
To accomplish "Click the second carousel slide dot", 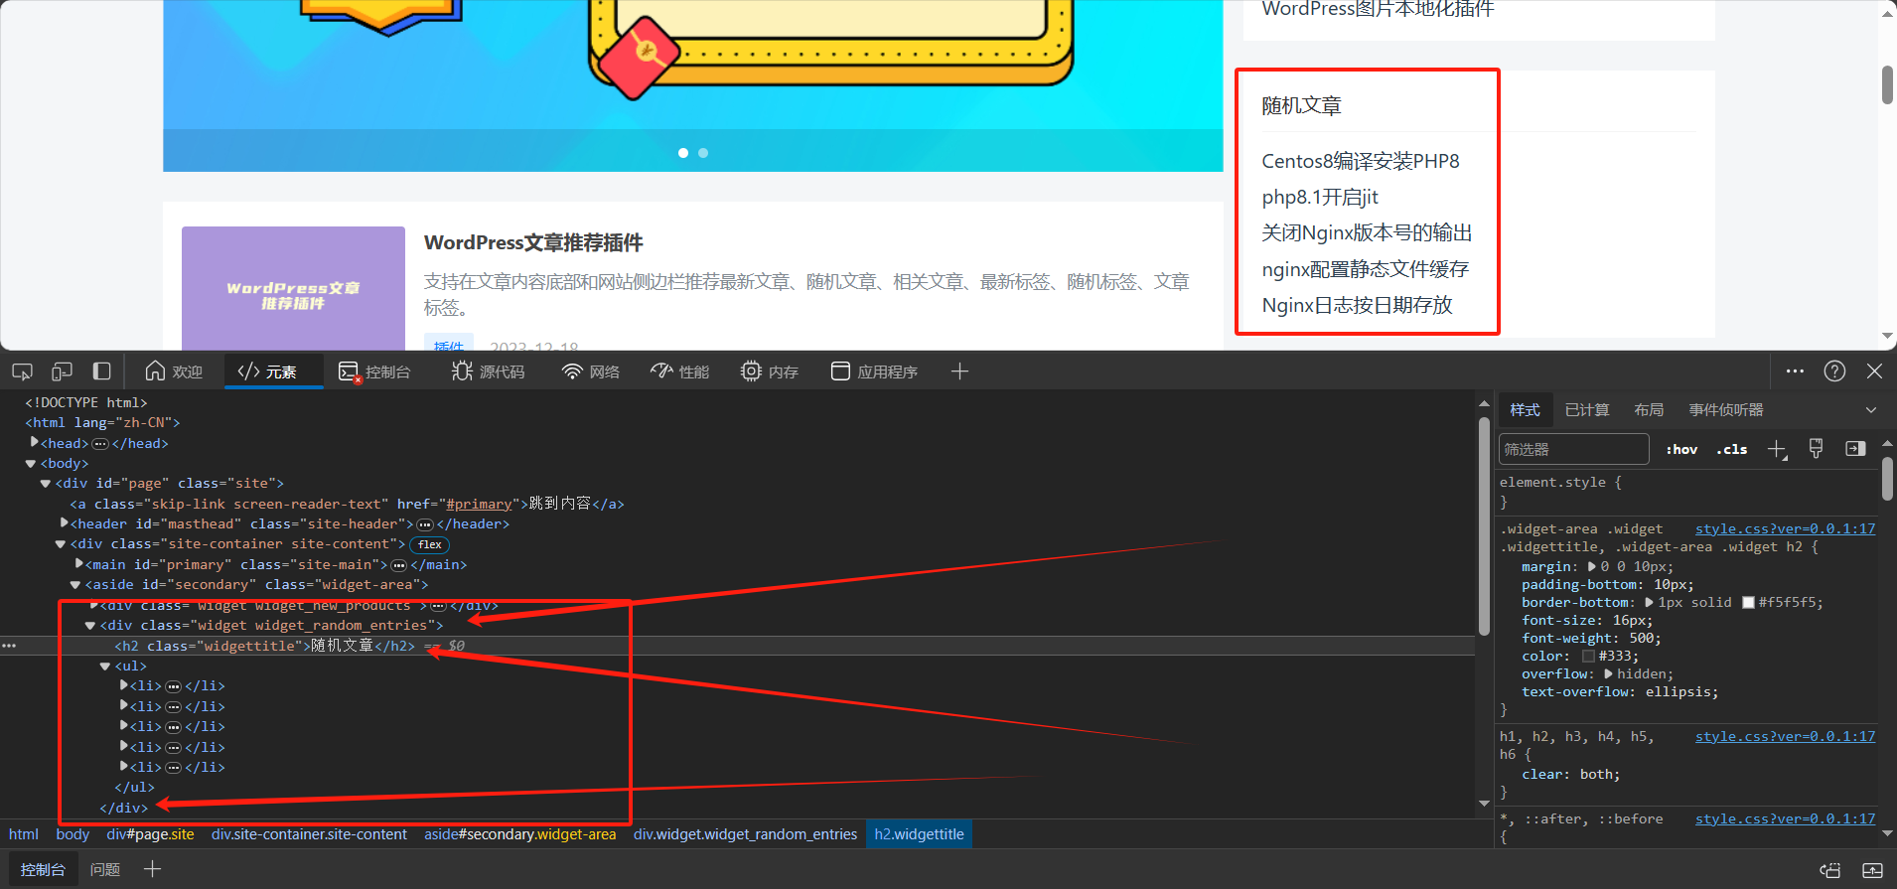I will [x=703, y=153].
